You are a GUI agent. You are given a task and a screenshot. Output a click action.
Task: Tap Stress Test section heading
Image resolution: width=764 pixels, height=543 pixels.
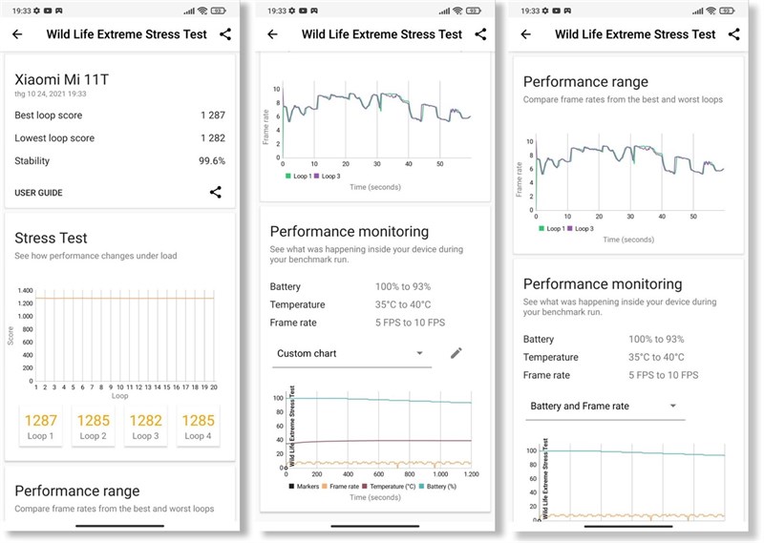(x=51, y=239)
